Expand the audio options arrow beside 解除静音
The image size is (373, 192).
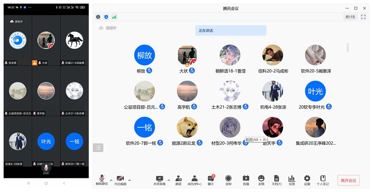[111, 180]
